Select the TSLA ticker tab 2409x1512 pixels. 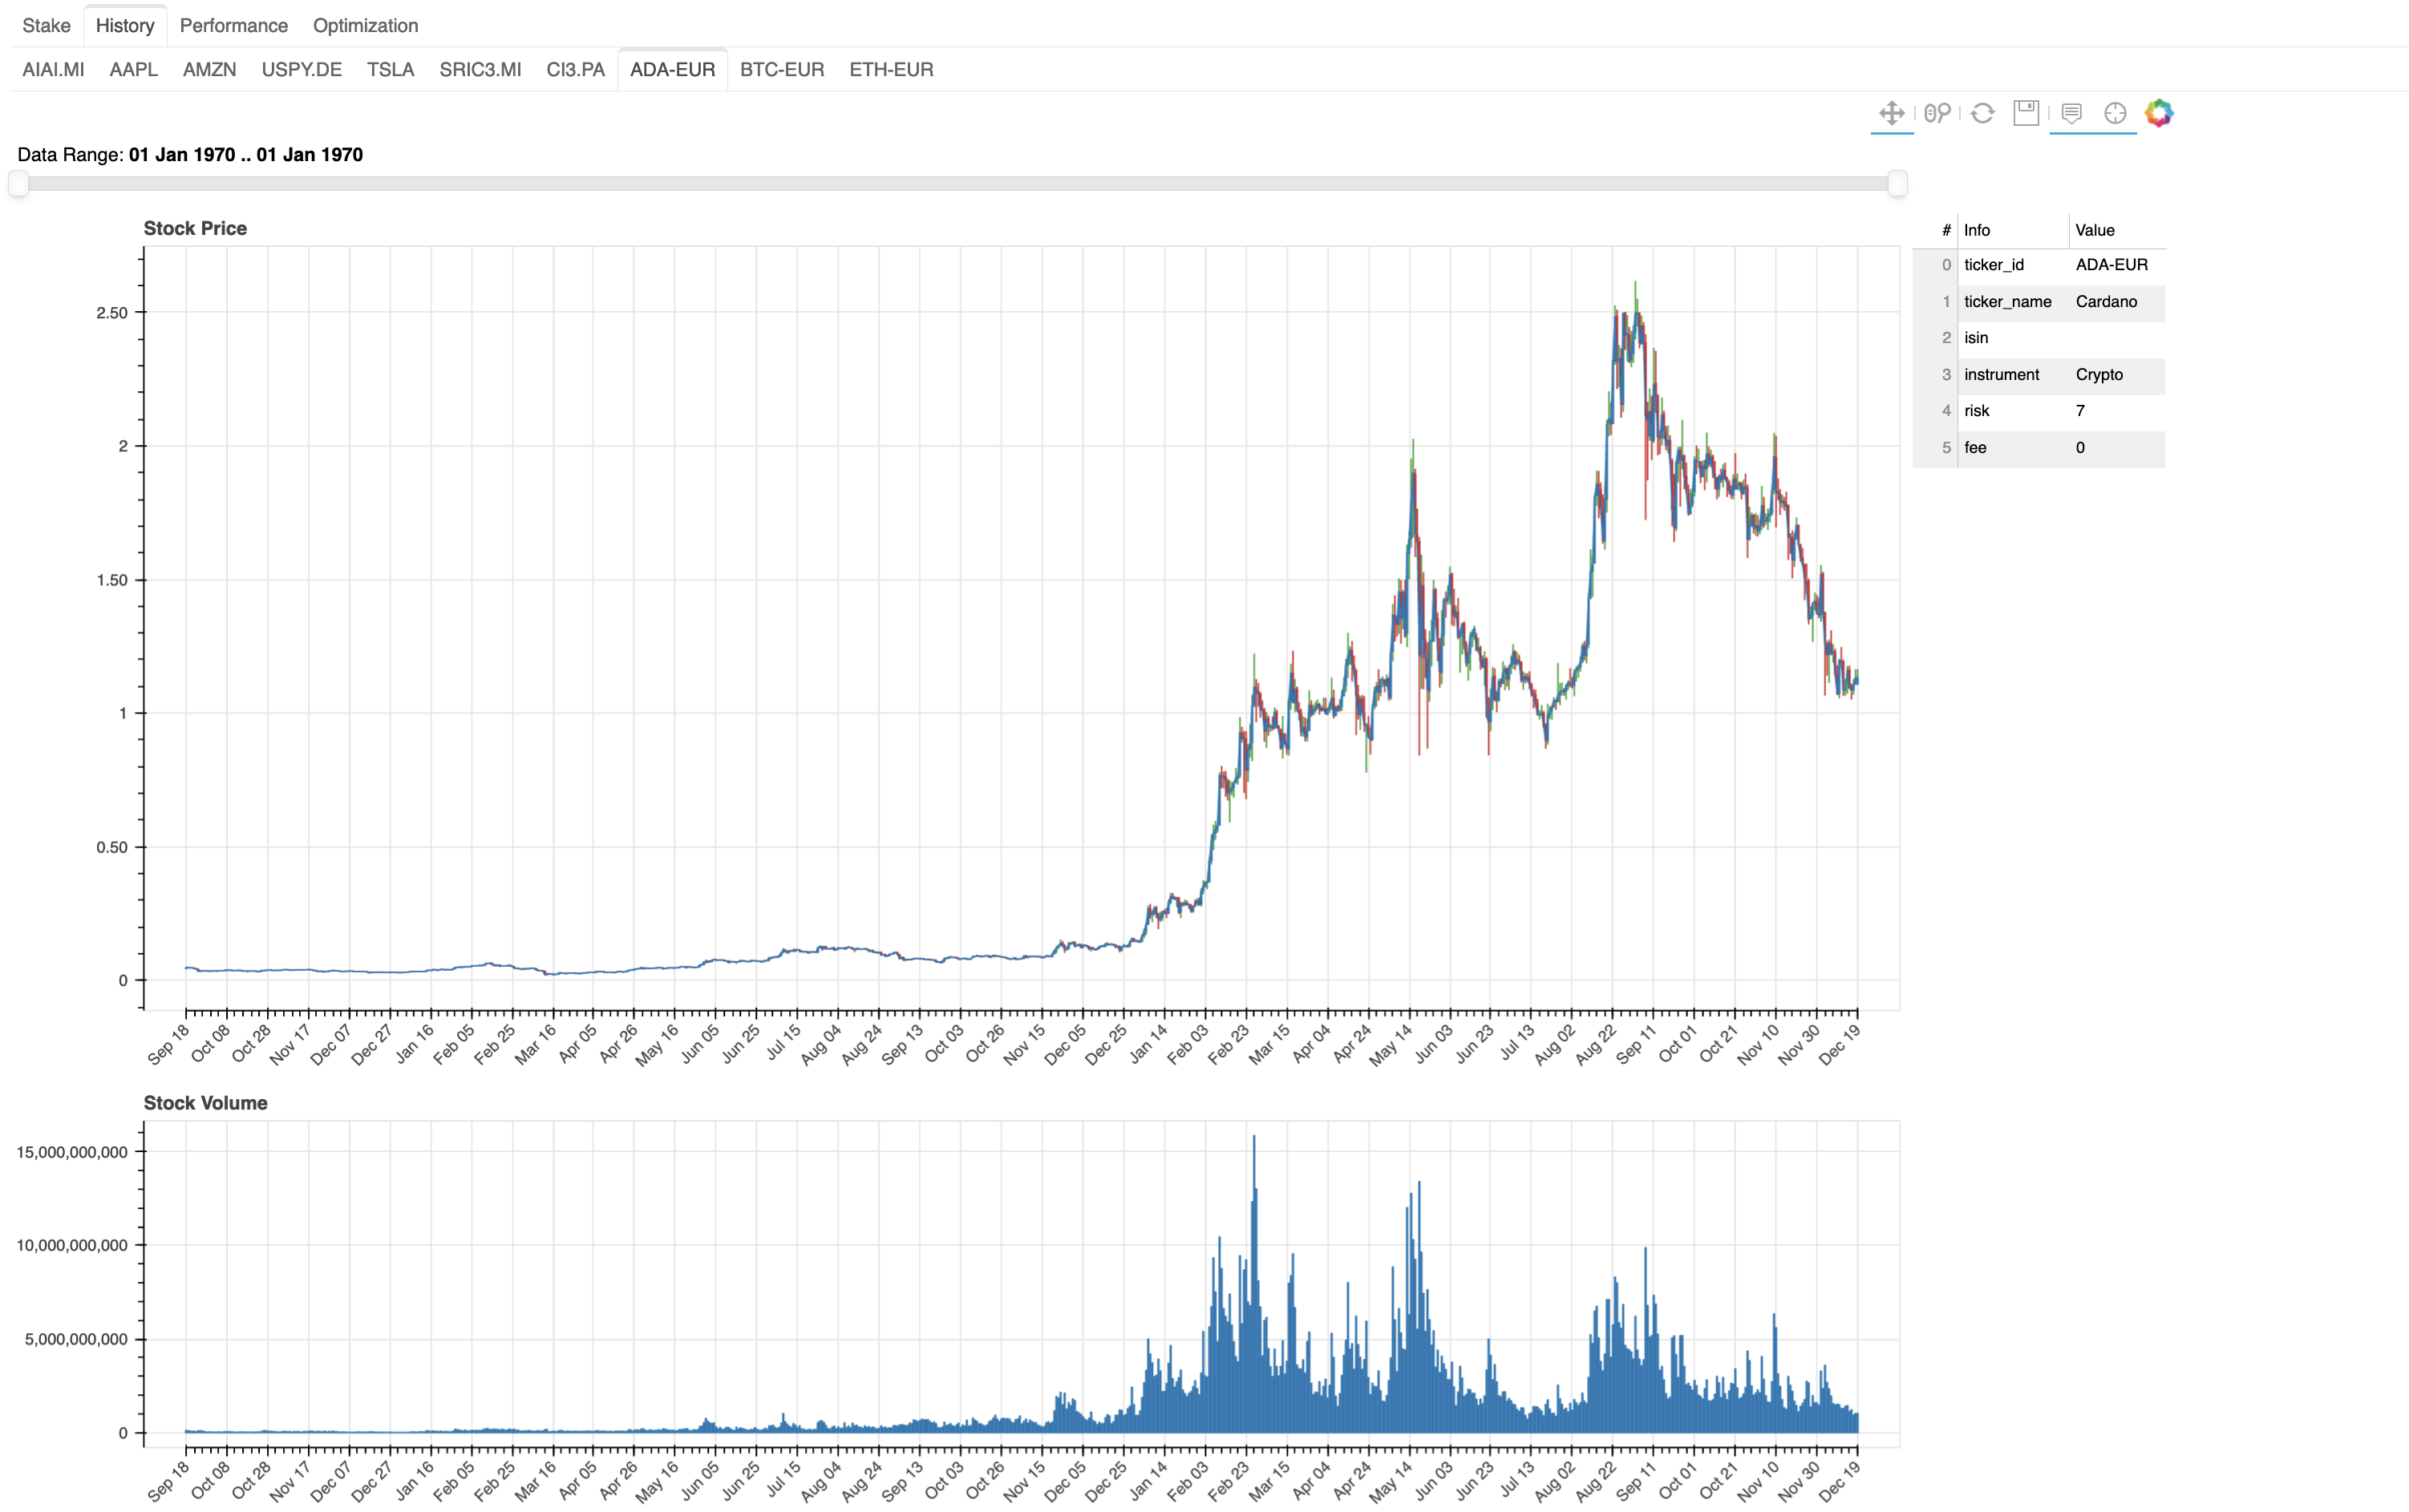[390, 69]
